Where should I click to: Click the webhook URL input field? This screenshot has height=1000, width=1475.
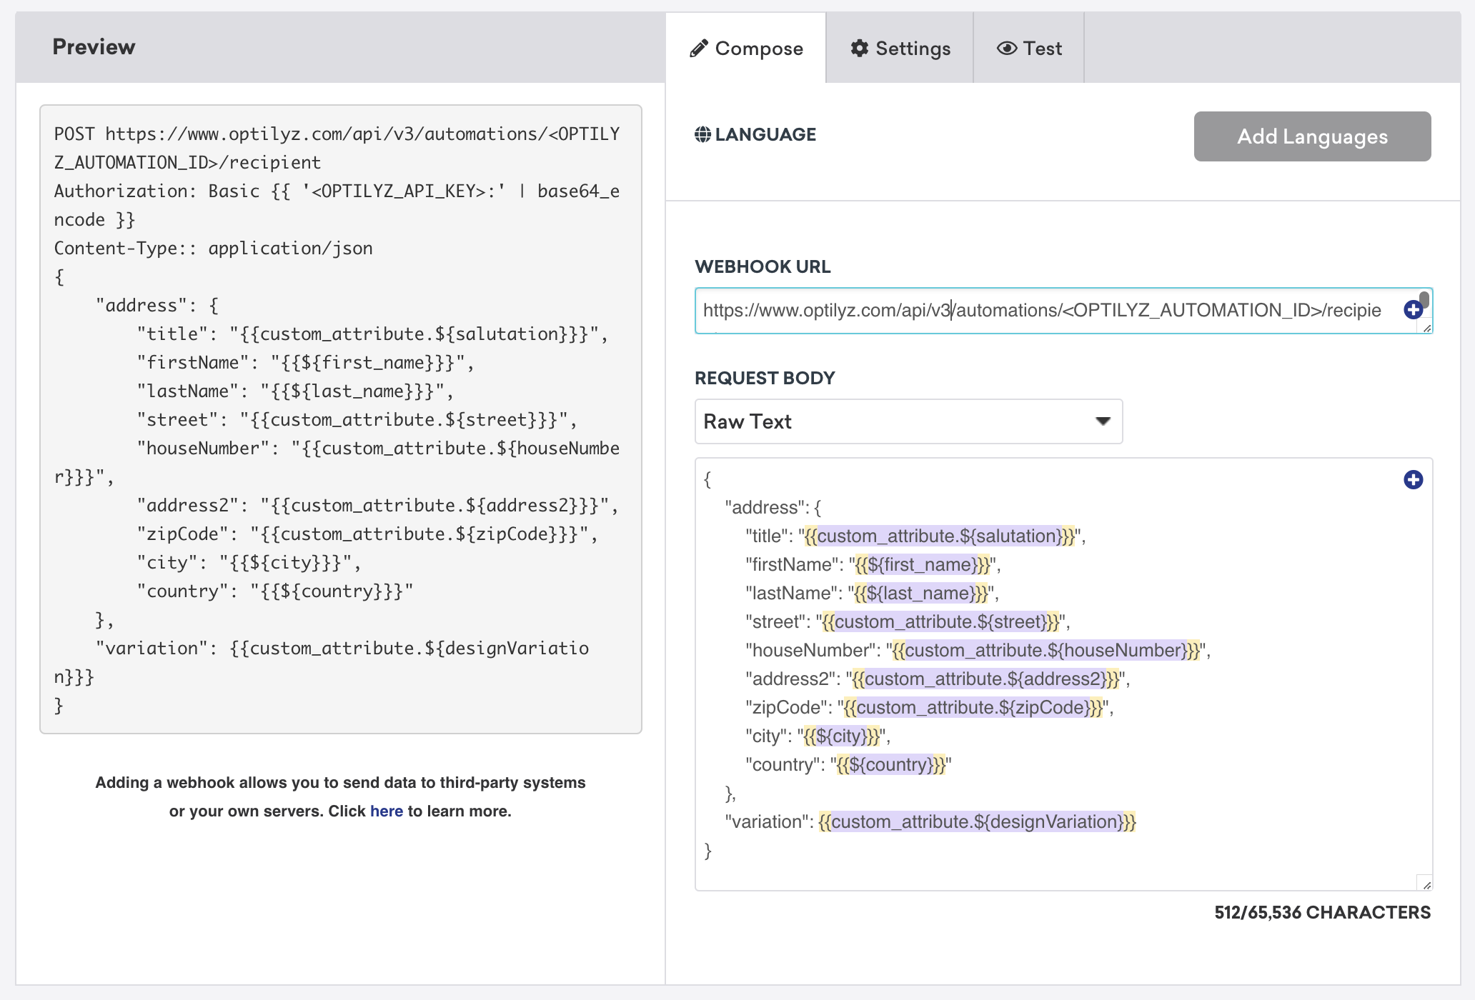(x=1062, y=310)
